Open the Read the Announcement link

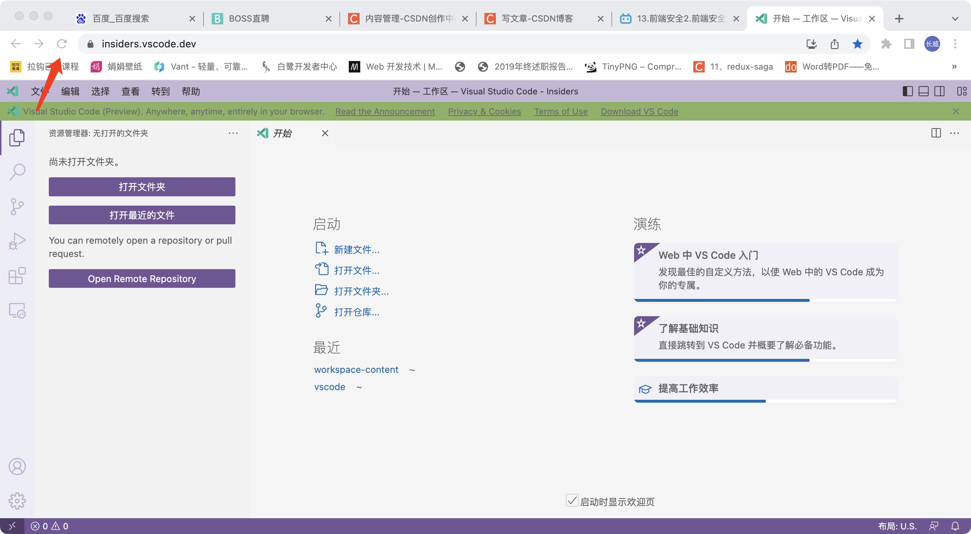(x=385, y=111)
